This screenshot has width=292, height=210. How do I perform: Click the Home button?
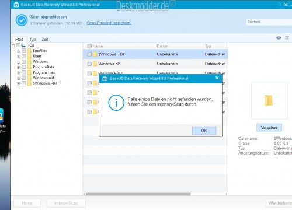[x=27, y=203]
